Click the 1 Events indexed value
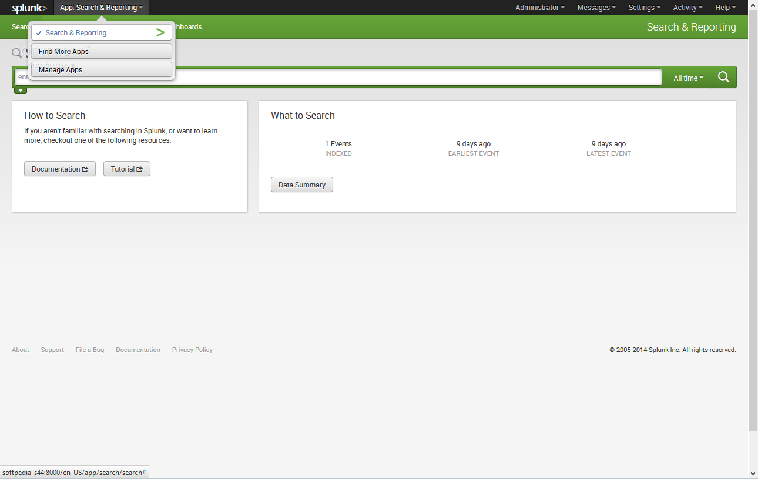The height and width of the screenshot is (479, 758). [x=338, y=144]
